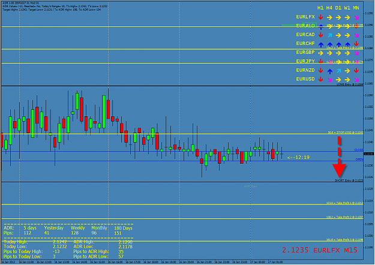Click the EURAUD MN red down arrow
This screenshot has height=265, width=375.
pos(356,26)
